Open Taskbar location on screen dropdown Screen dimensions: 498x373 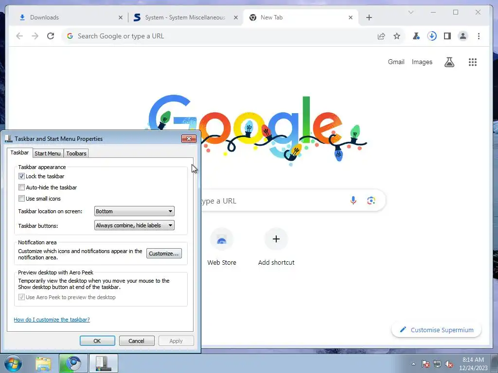point(134,211)
